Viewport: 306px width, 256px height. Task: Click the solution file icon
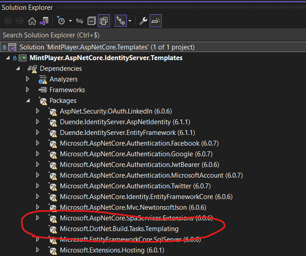[x=12, y=47]
